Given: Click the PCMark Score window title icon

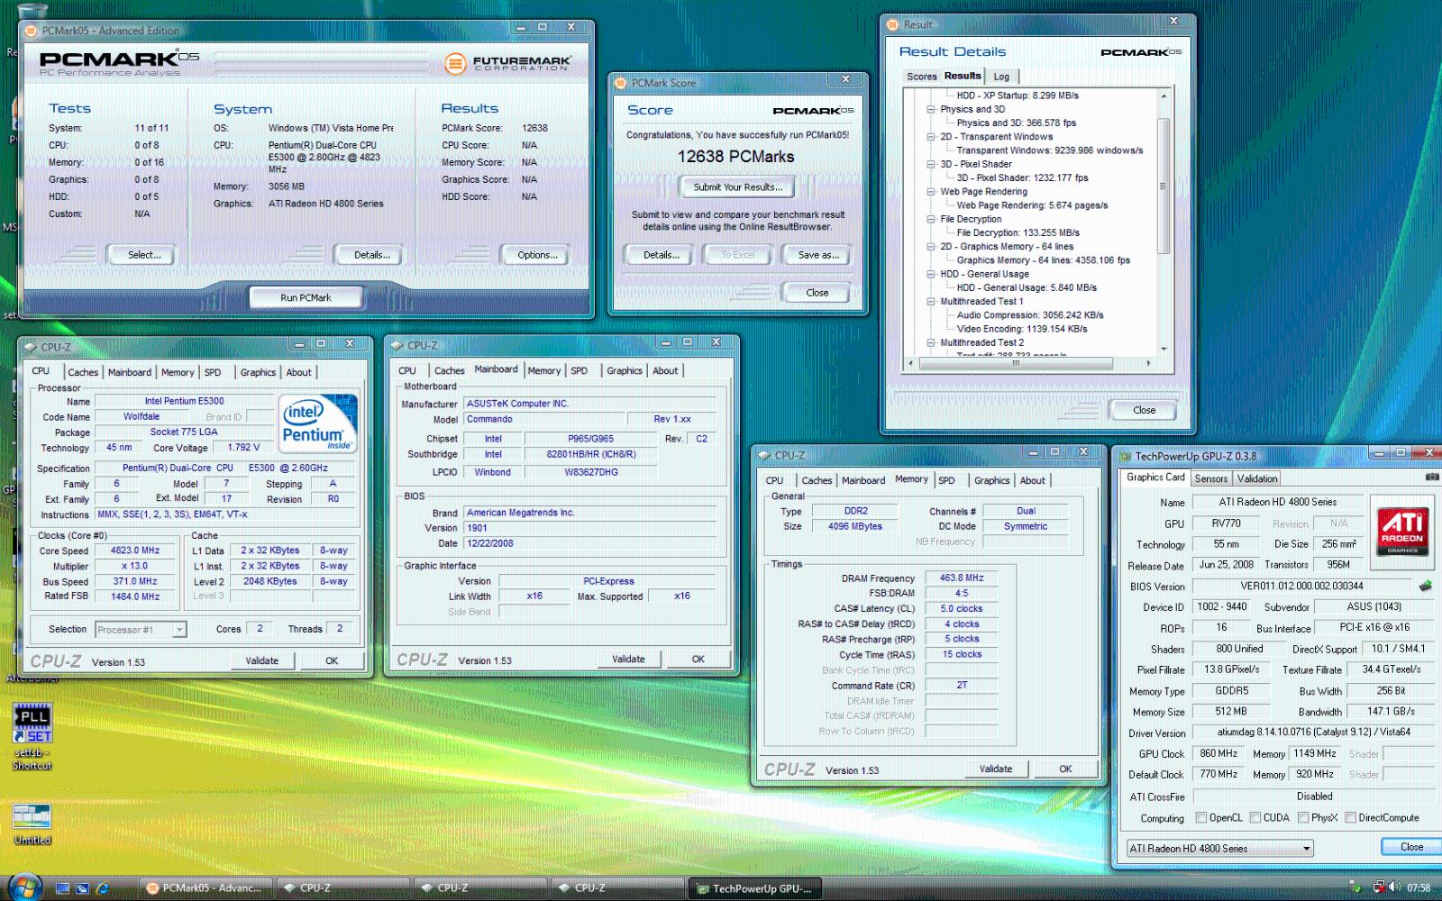Looking at the screenshot, I should click(x=620, y=83).
